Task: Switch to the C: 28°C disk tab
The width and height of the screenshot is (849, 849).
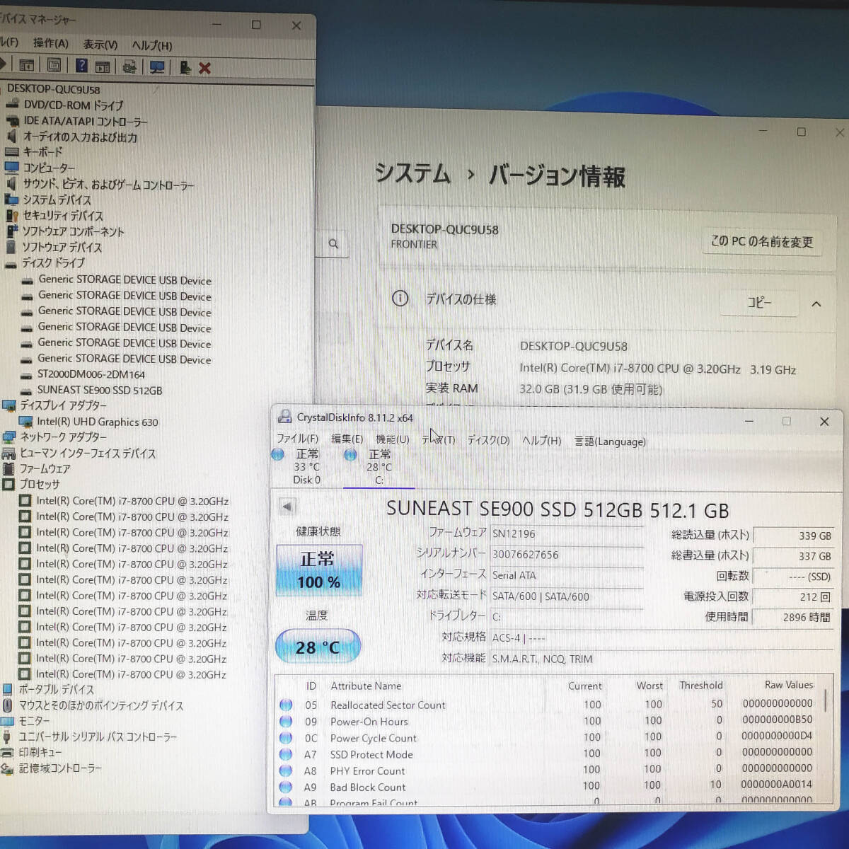Action: [379, 467]
